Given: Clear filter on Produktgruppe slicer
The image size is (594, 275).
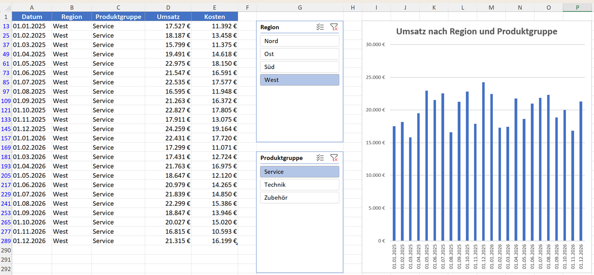Looking at the screenshot, I should click(334, 158).
